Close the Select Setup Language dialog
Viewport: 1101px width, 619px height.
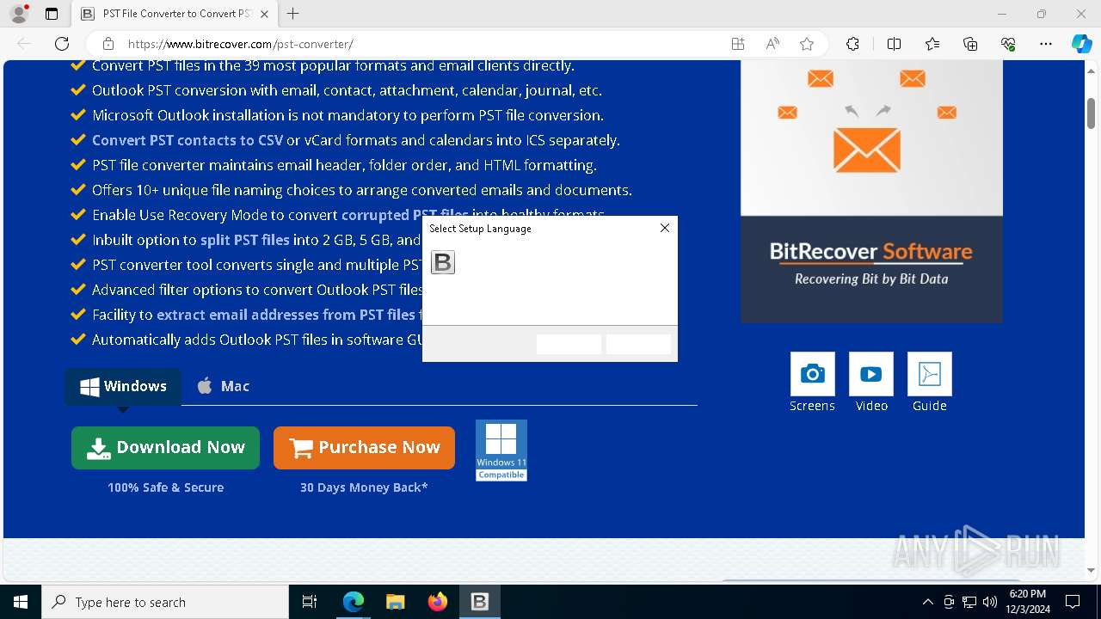(x=664, y=228)
